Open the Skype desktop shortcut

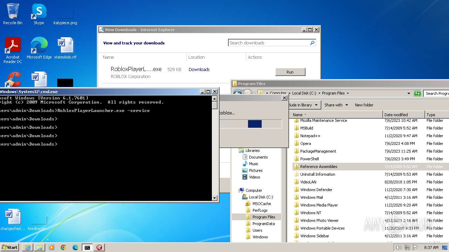(39, 14)
